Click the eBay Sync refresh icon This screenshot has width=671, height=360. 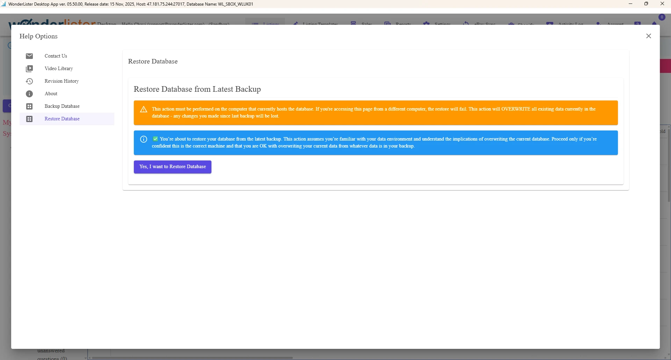pos(467,23)
